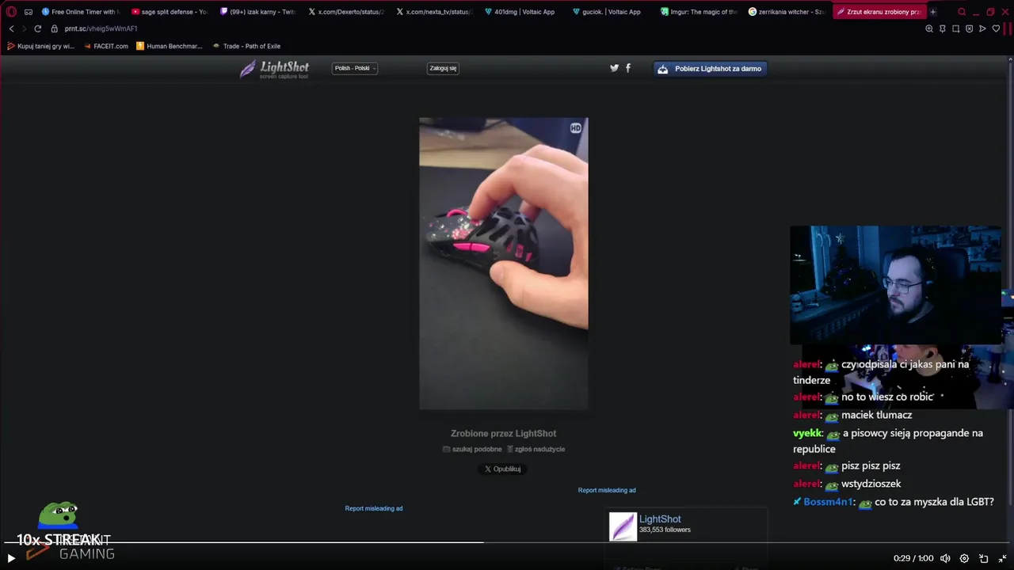This screenshot has width=1014, height=570.
Task: Click the LightShot follower widget avatar
Action: (x=623, y=526)
